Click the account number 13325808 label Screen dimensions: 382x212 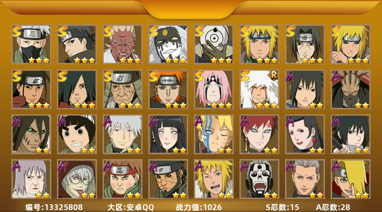(54, 207)
